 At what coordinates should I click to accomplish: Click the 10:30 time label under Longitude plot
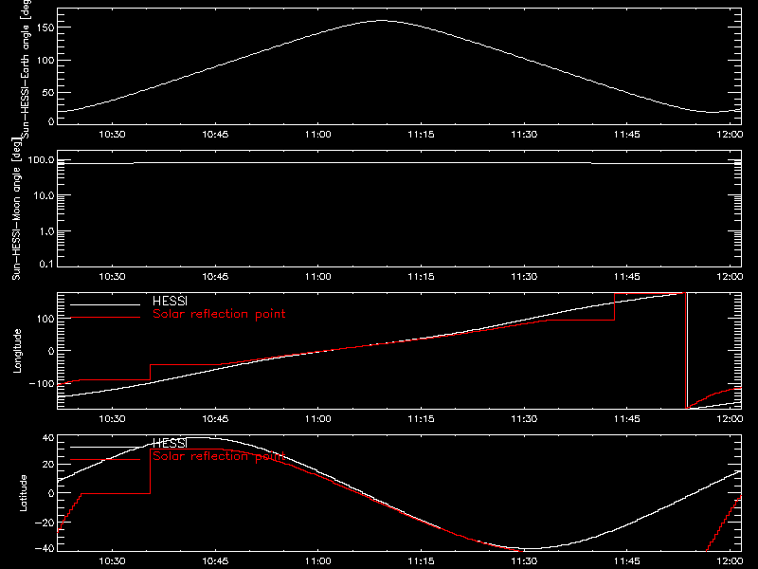(x=112, y=419)
